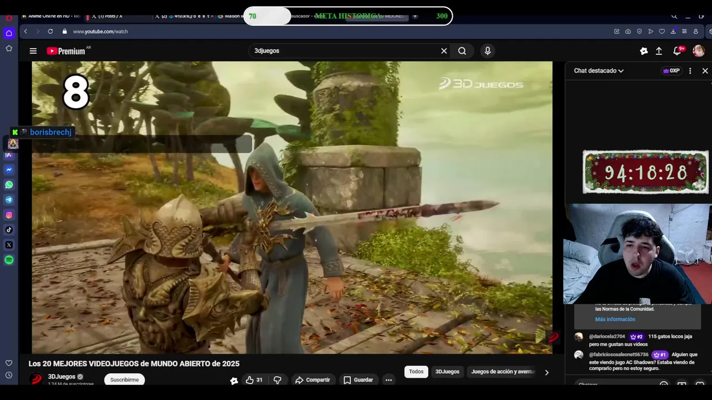
Task: Click the Más información link
Action: click(x=615, y=319)
